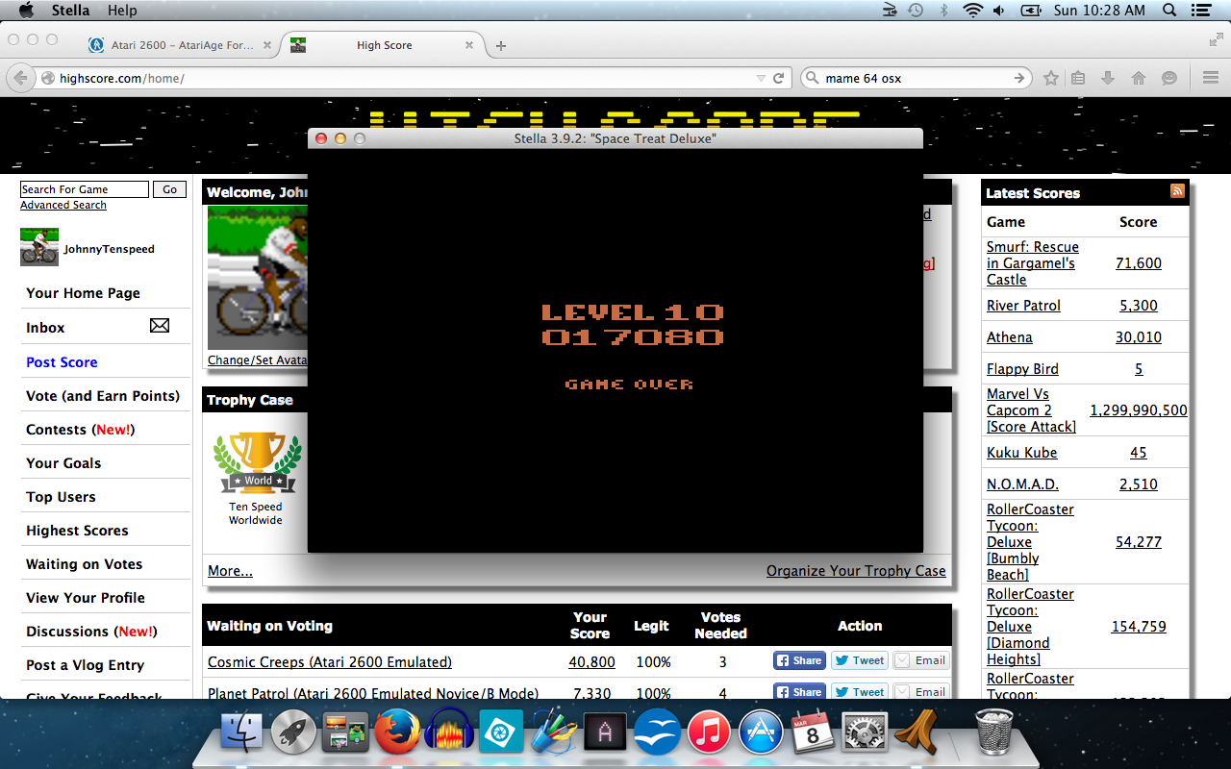Click the Search For Game field

pyautogui.click(x=85, y=189)
